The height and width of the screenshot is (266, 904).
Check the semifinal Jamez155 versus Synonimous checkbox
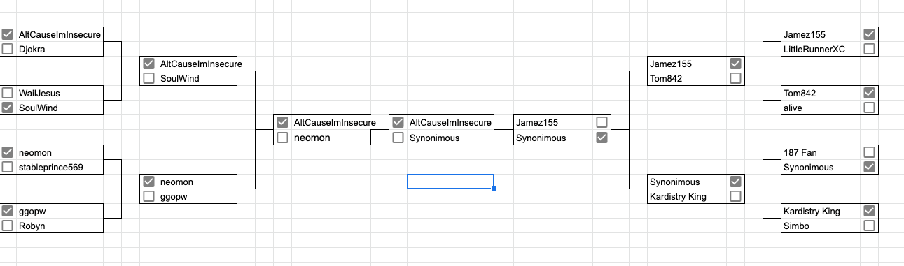[x=601, y=122]
